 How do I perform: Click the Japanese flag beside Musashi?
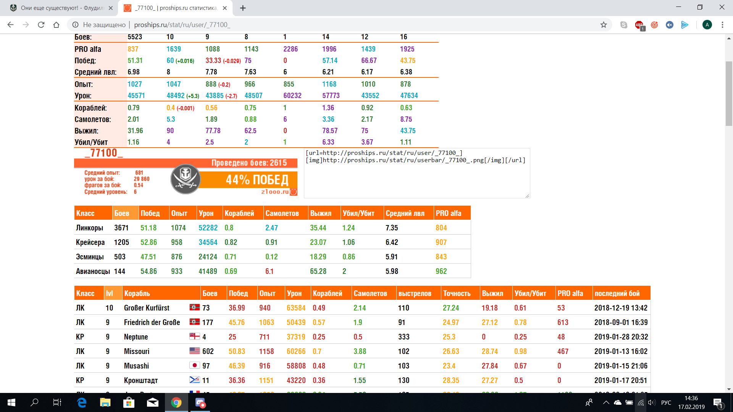[195, 365]
